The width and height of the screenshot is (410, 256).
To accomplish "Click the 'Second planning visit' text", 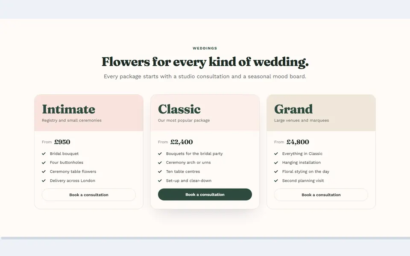I will point(303,180).
